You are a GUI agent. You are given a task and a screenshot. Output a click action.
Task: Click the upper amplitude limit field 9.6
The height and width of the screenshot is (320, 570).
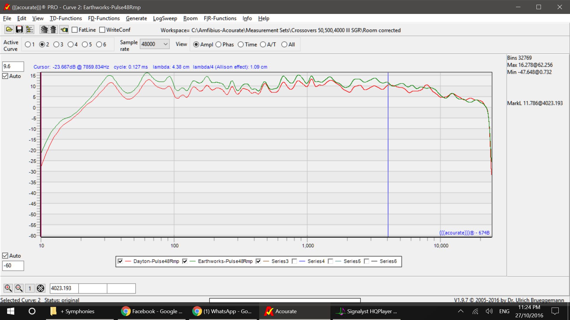(13, 66)
